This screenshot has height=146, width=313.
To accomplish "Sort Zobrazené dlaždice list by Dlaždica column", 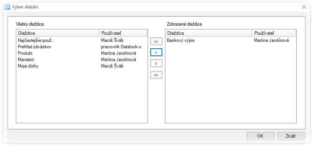I will 209,33.
